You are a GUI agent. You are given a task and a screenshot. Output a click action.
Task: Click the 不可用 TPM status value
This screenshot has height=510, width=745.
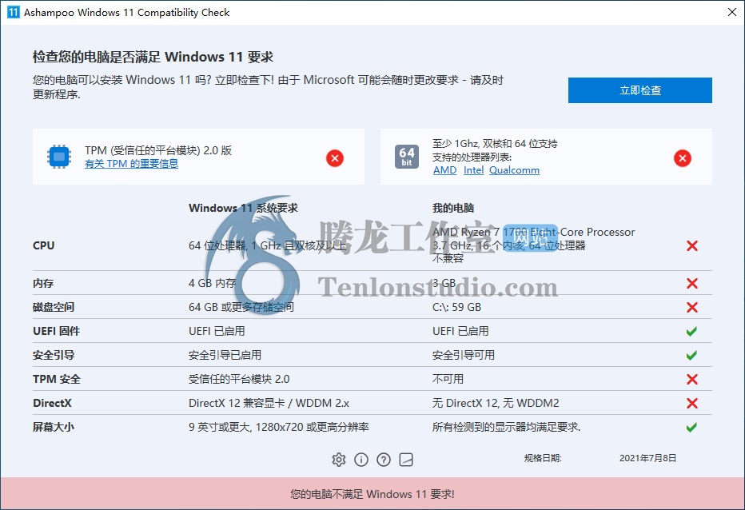(x=448, y=379)
